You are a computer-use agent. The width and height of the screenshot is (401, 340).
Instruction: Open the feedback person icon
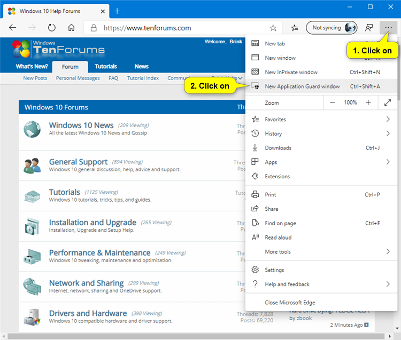369,28
